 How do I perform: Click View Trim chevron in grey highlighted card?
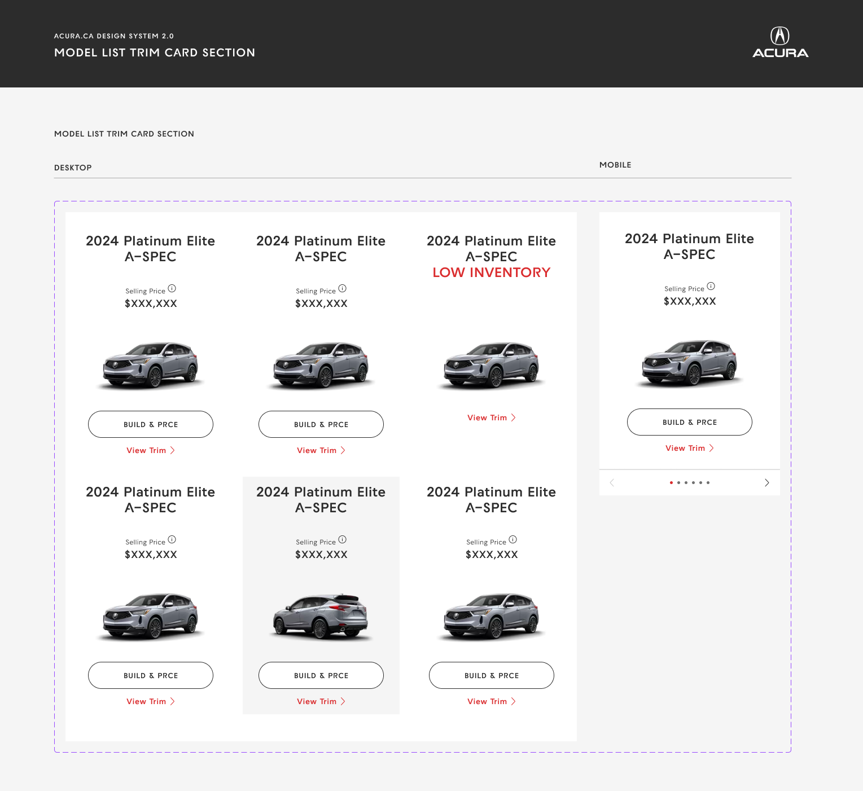tap(343, 701)
